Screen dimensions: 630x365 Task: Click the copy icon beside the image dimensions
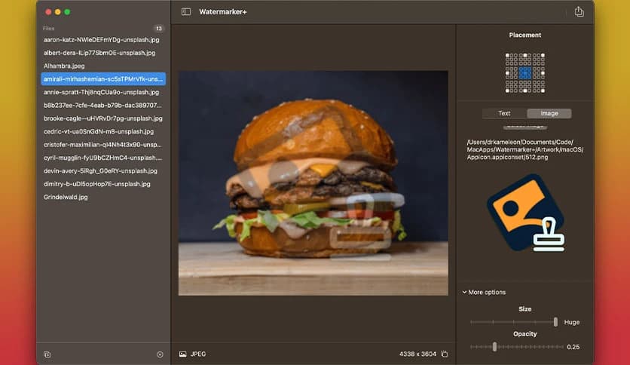point(445,354)
